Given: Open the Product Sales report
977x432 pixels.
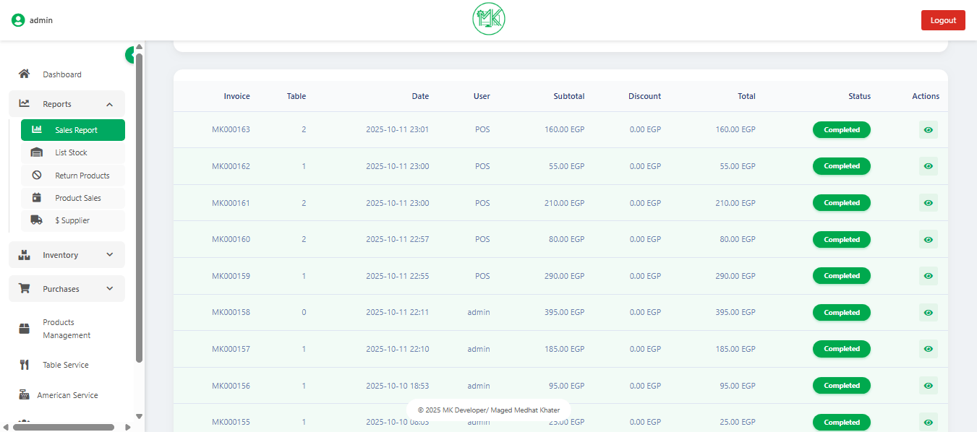Looking at the screenshot, I should click(x=77, y=198).
